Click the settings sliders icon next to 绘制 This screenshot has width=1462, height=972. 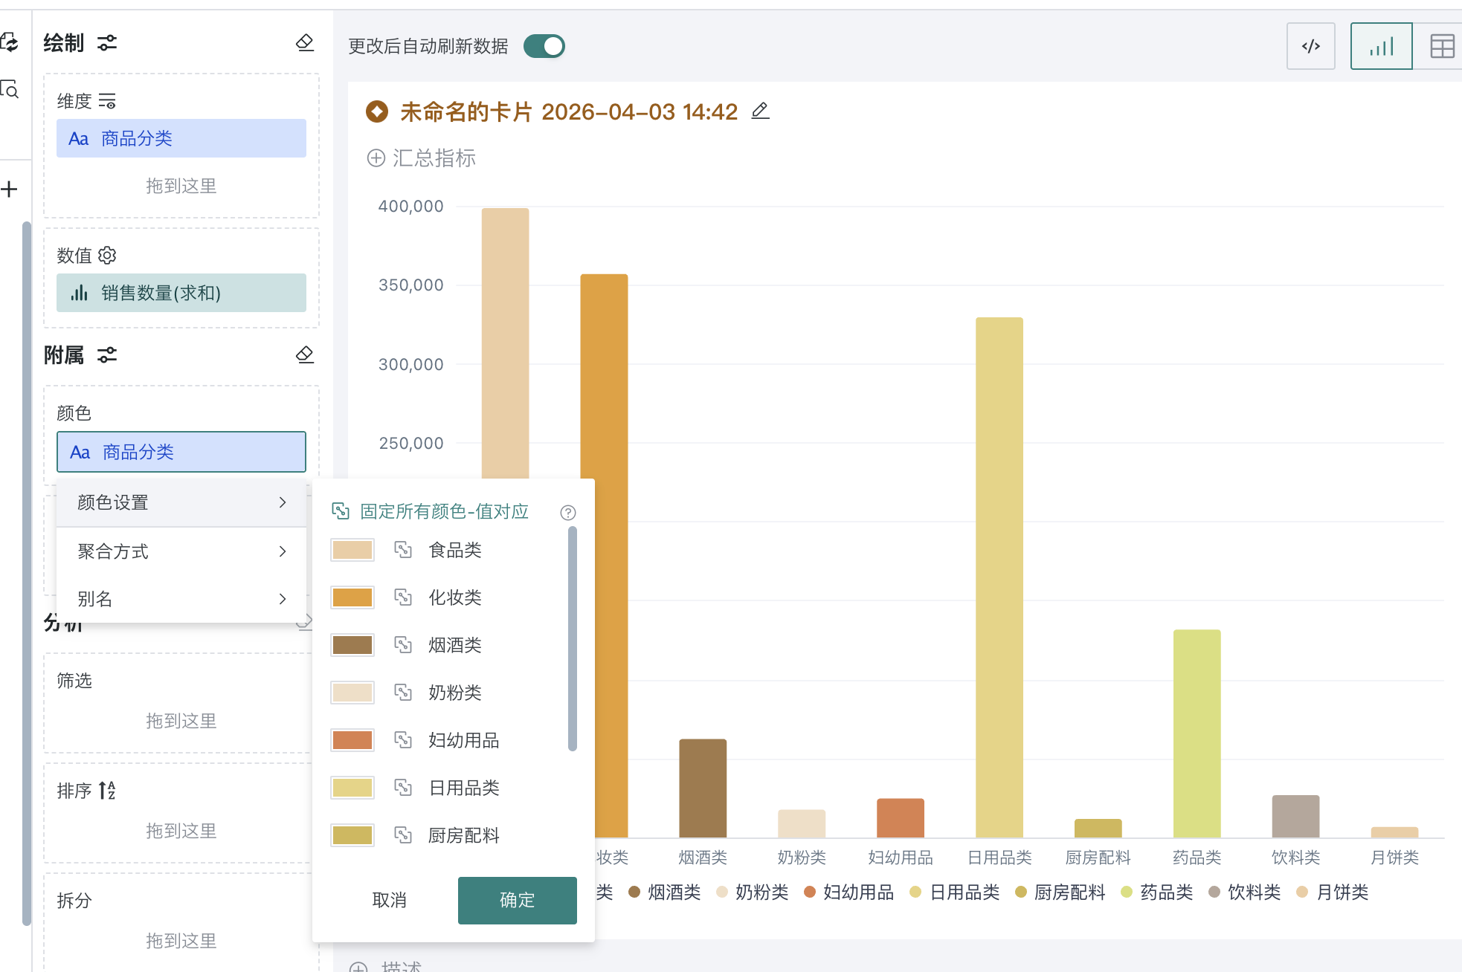tap(107, 43)
